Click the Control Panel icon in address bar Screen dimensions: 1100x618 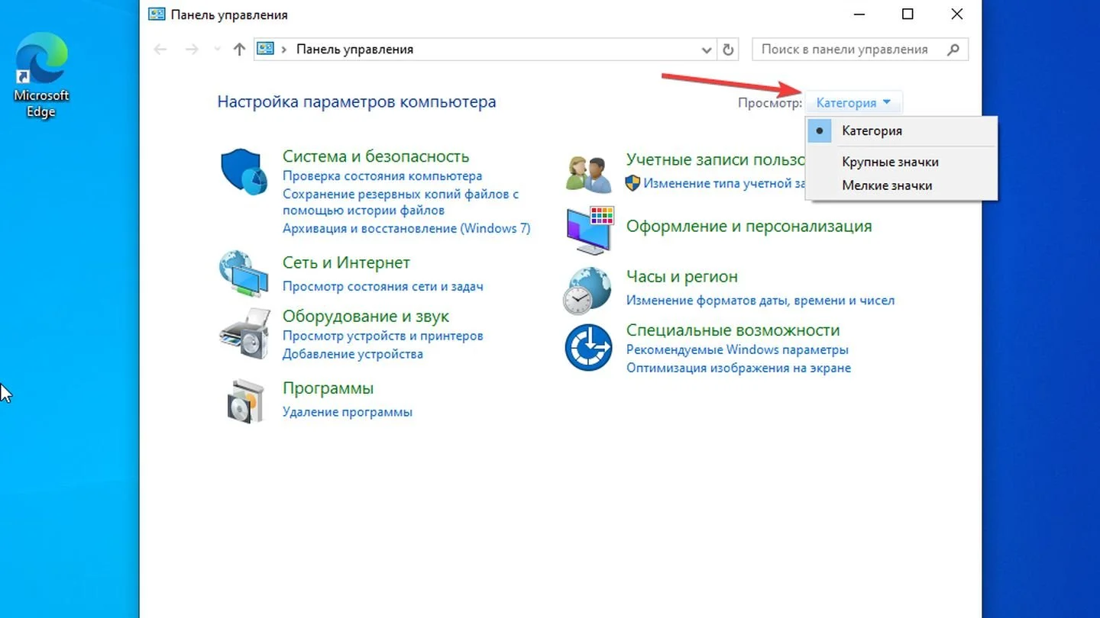pos(265,49)
